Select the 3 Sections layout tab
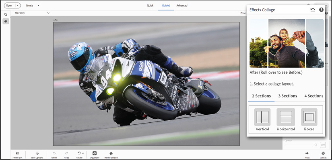 click(288, 96)
